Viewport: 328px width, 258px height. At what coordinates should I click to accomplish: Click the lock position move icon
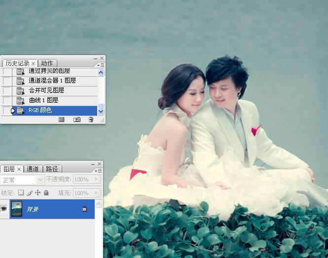coord(37,193)
